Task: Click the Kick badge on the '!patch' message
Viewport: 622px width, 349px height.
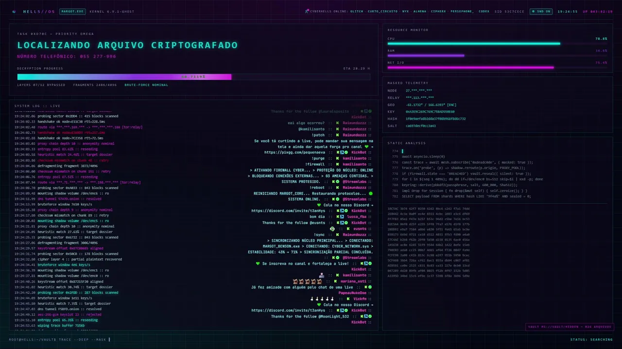Action: (x=337, y=135)
